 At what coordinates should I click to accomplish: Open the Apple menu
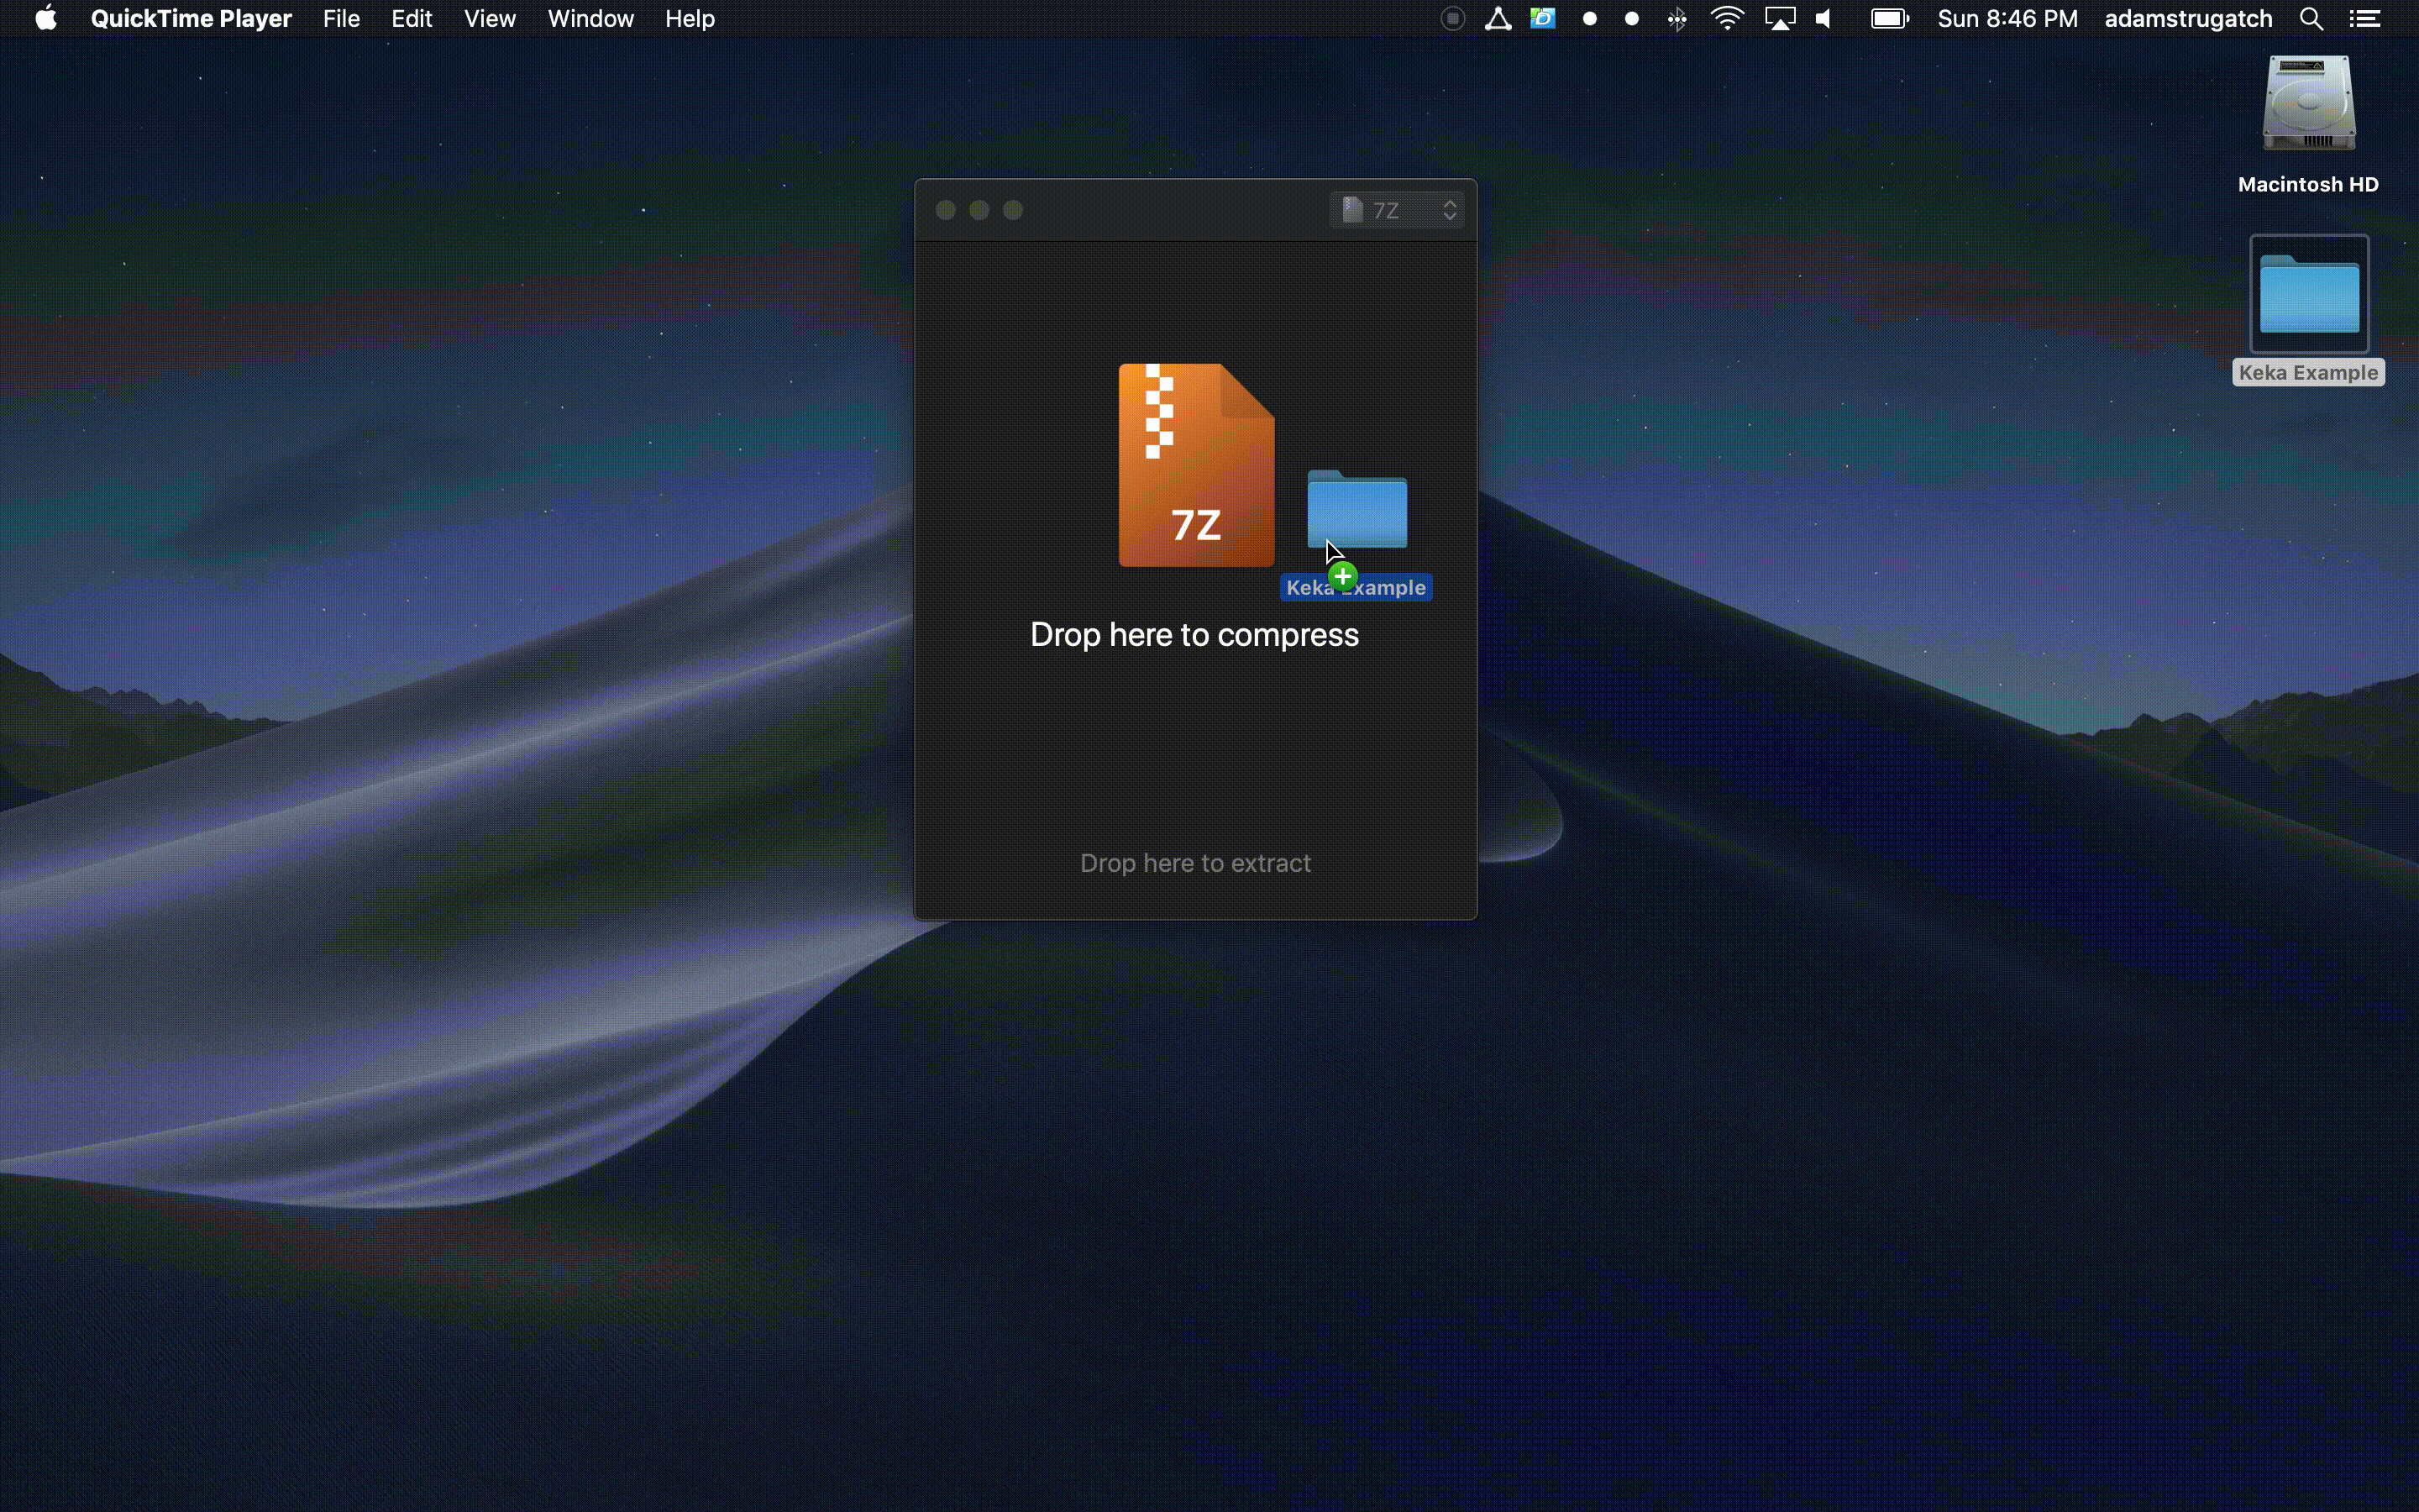(45, 18)
